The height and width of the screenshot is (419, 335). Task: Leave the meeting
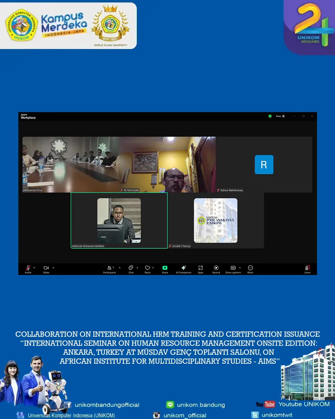pyautogui.click(x=307, y=268)
